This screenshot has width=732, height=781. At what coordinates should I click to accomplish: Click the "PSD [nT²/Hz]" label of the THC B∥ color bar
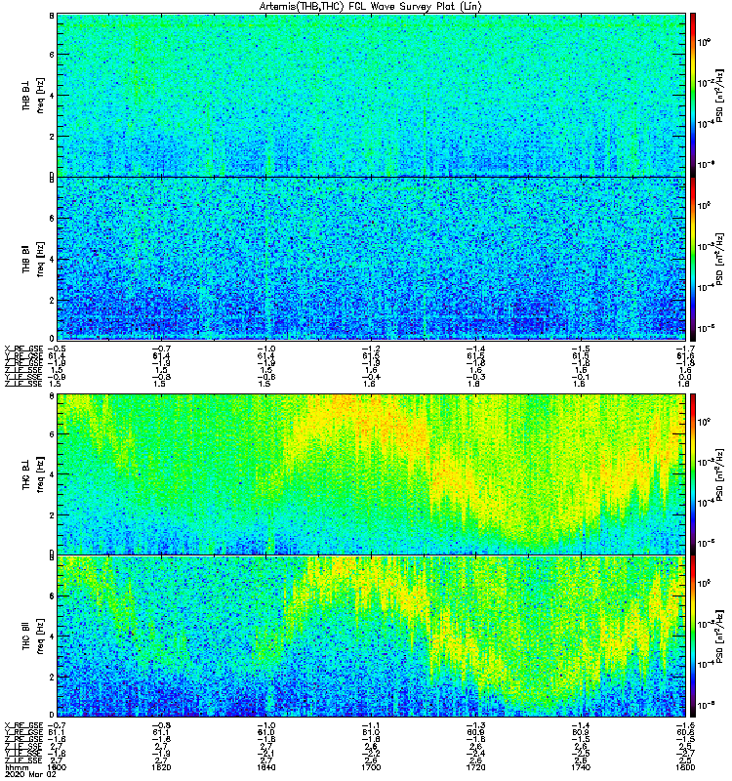[x=720, y=637]
